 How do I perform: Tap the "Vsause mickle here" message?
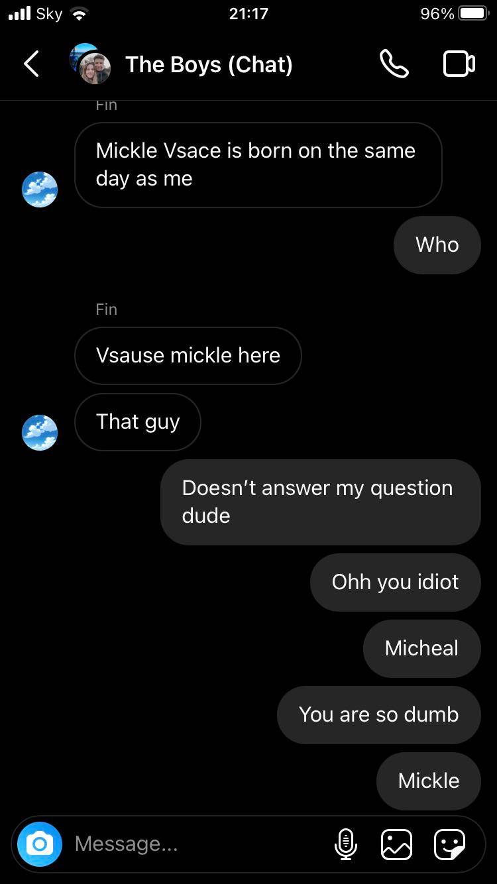click(x=188, y=355)
